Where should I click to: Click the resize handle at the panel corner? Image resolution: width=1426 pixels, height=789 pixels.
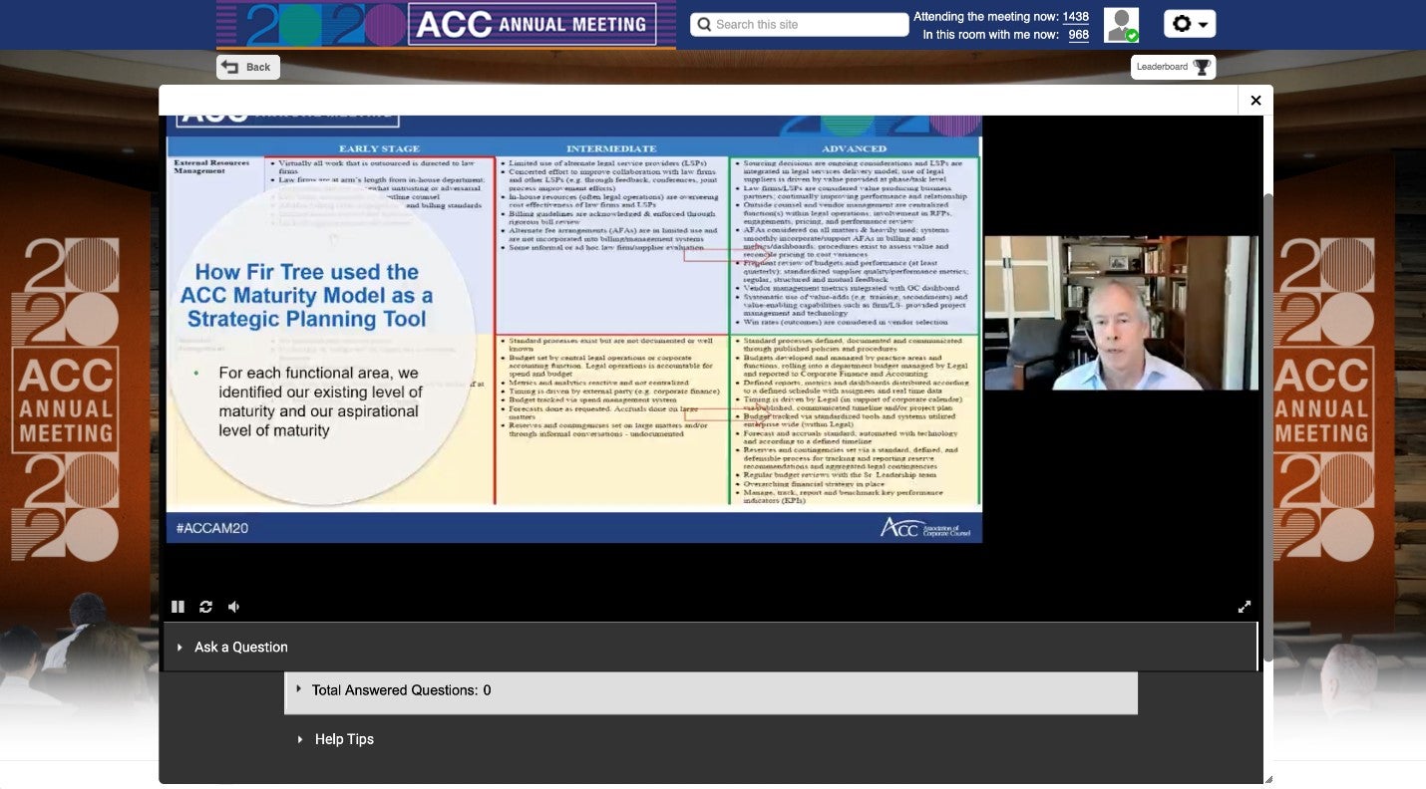(x=1267, y=779)
